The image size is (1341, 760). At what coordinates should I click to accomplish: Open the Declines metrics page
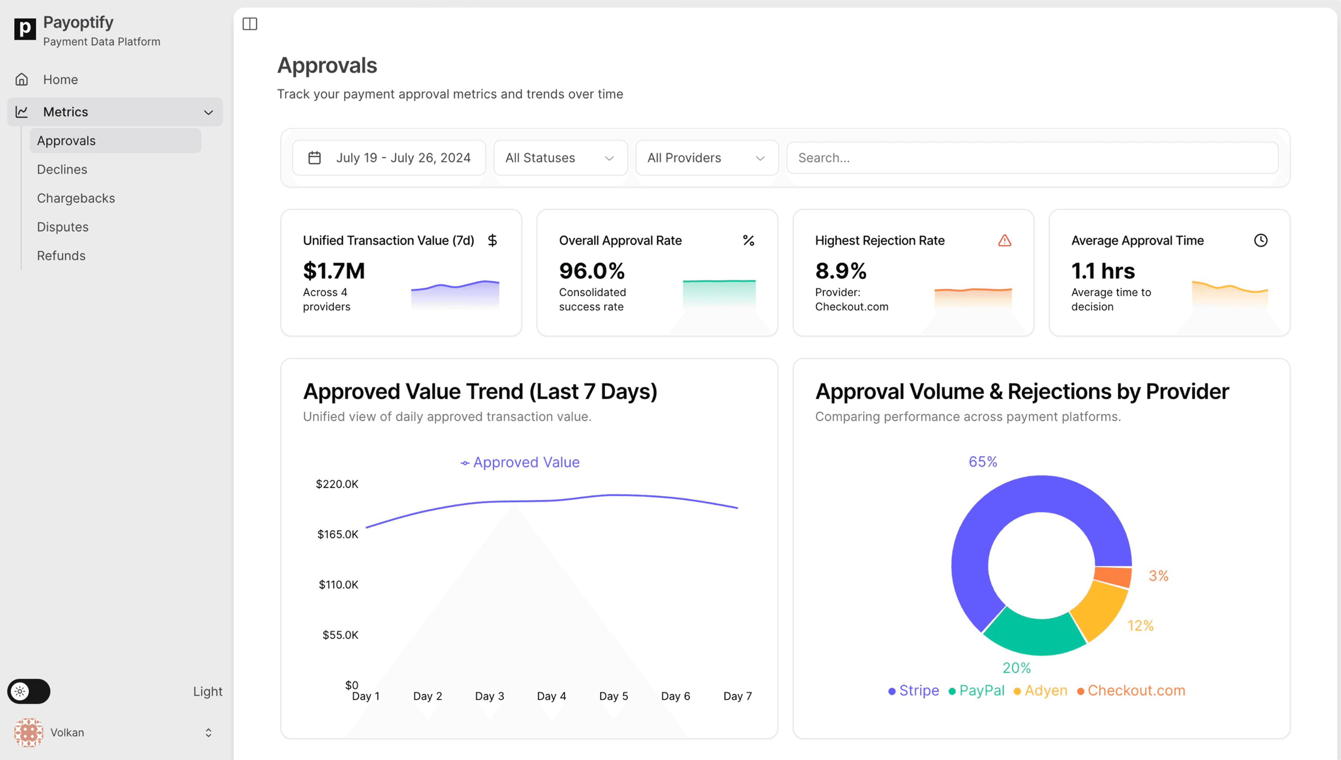(62, 169)
